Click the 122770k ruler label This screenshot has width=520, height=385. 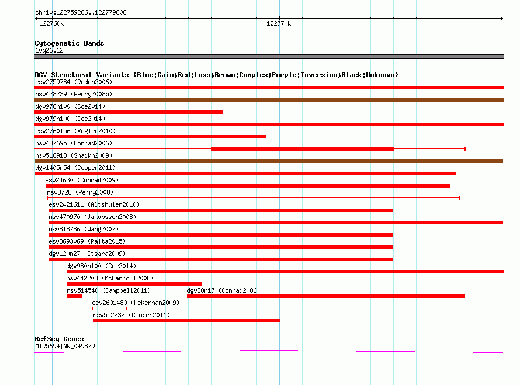point(279,23)
